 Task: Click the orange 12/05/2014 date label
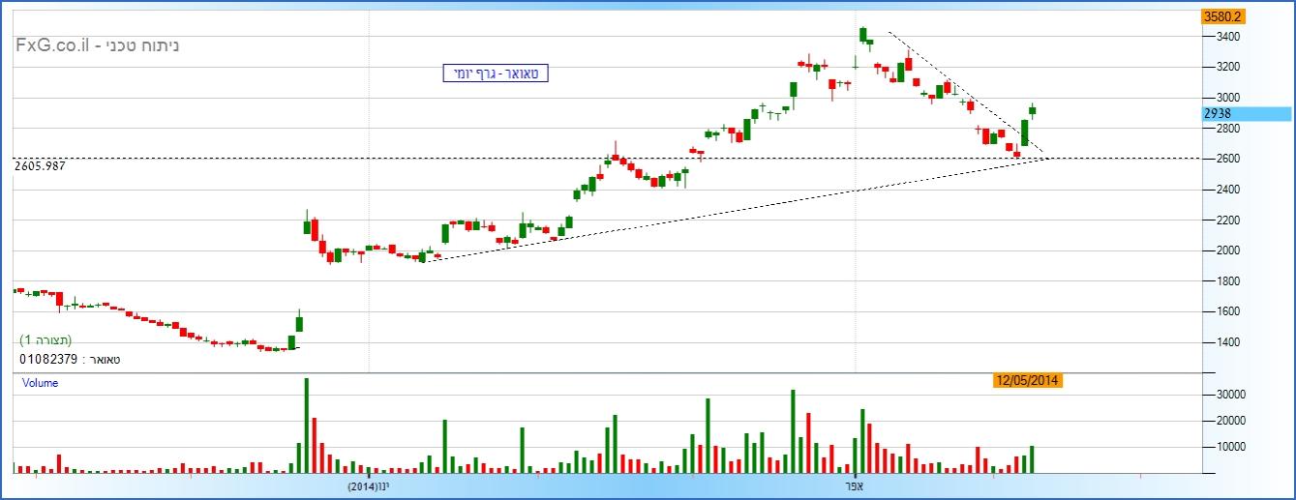(x=1028, y=381)
